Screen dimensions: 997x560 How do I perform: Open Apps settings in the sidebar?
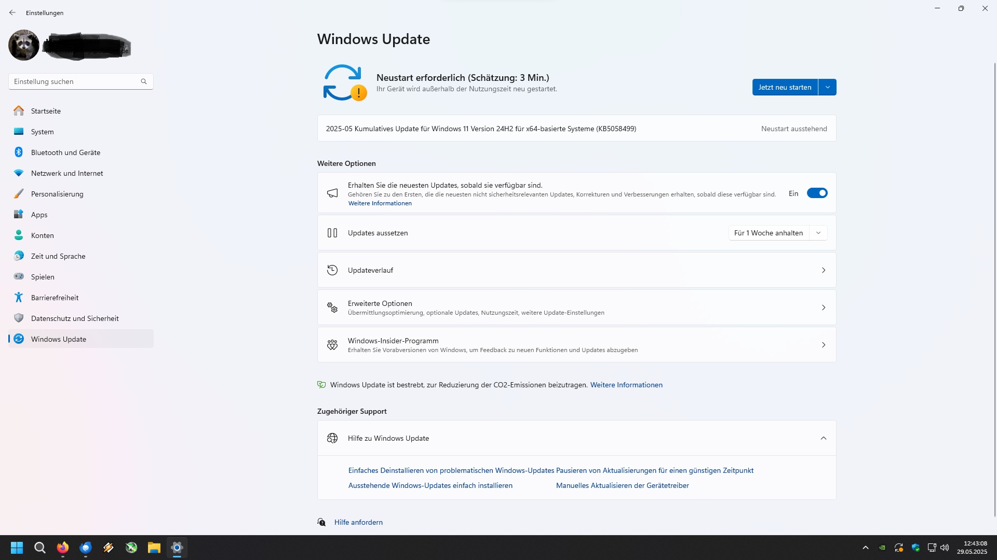81,215
